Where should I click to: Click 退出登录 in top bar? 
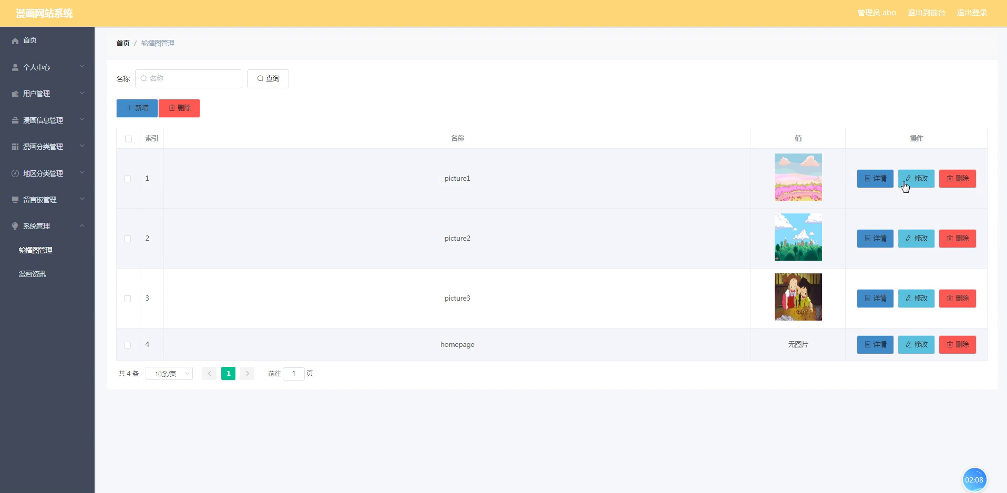[972, 13]
